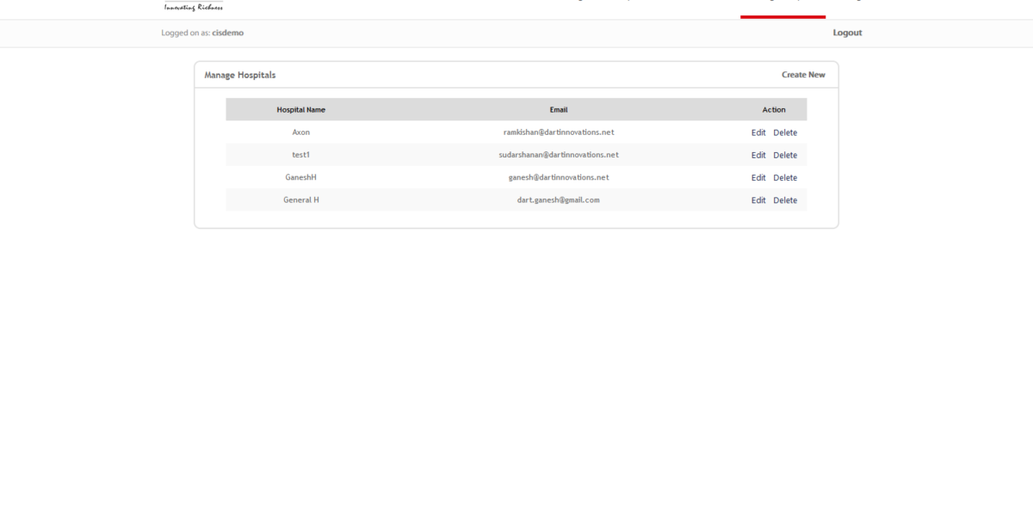This screenshot has width=1033, height=516.
Task: Click the Logout link
Action: [846, 33]
